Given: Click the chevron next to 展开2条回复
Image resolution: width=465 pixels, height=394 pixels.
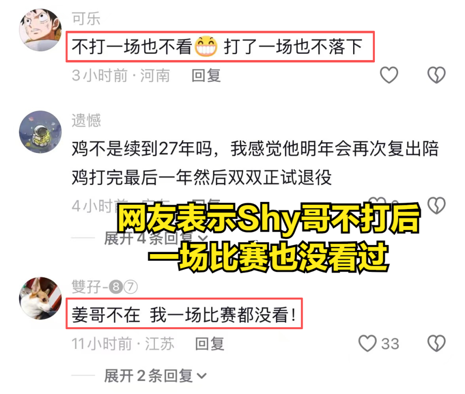Looking at the screenshot, I should coord(201,376).
